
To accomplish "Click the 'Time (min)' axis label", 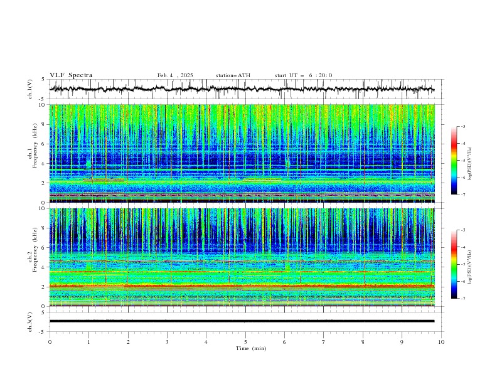I will coord(251,348).
